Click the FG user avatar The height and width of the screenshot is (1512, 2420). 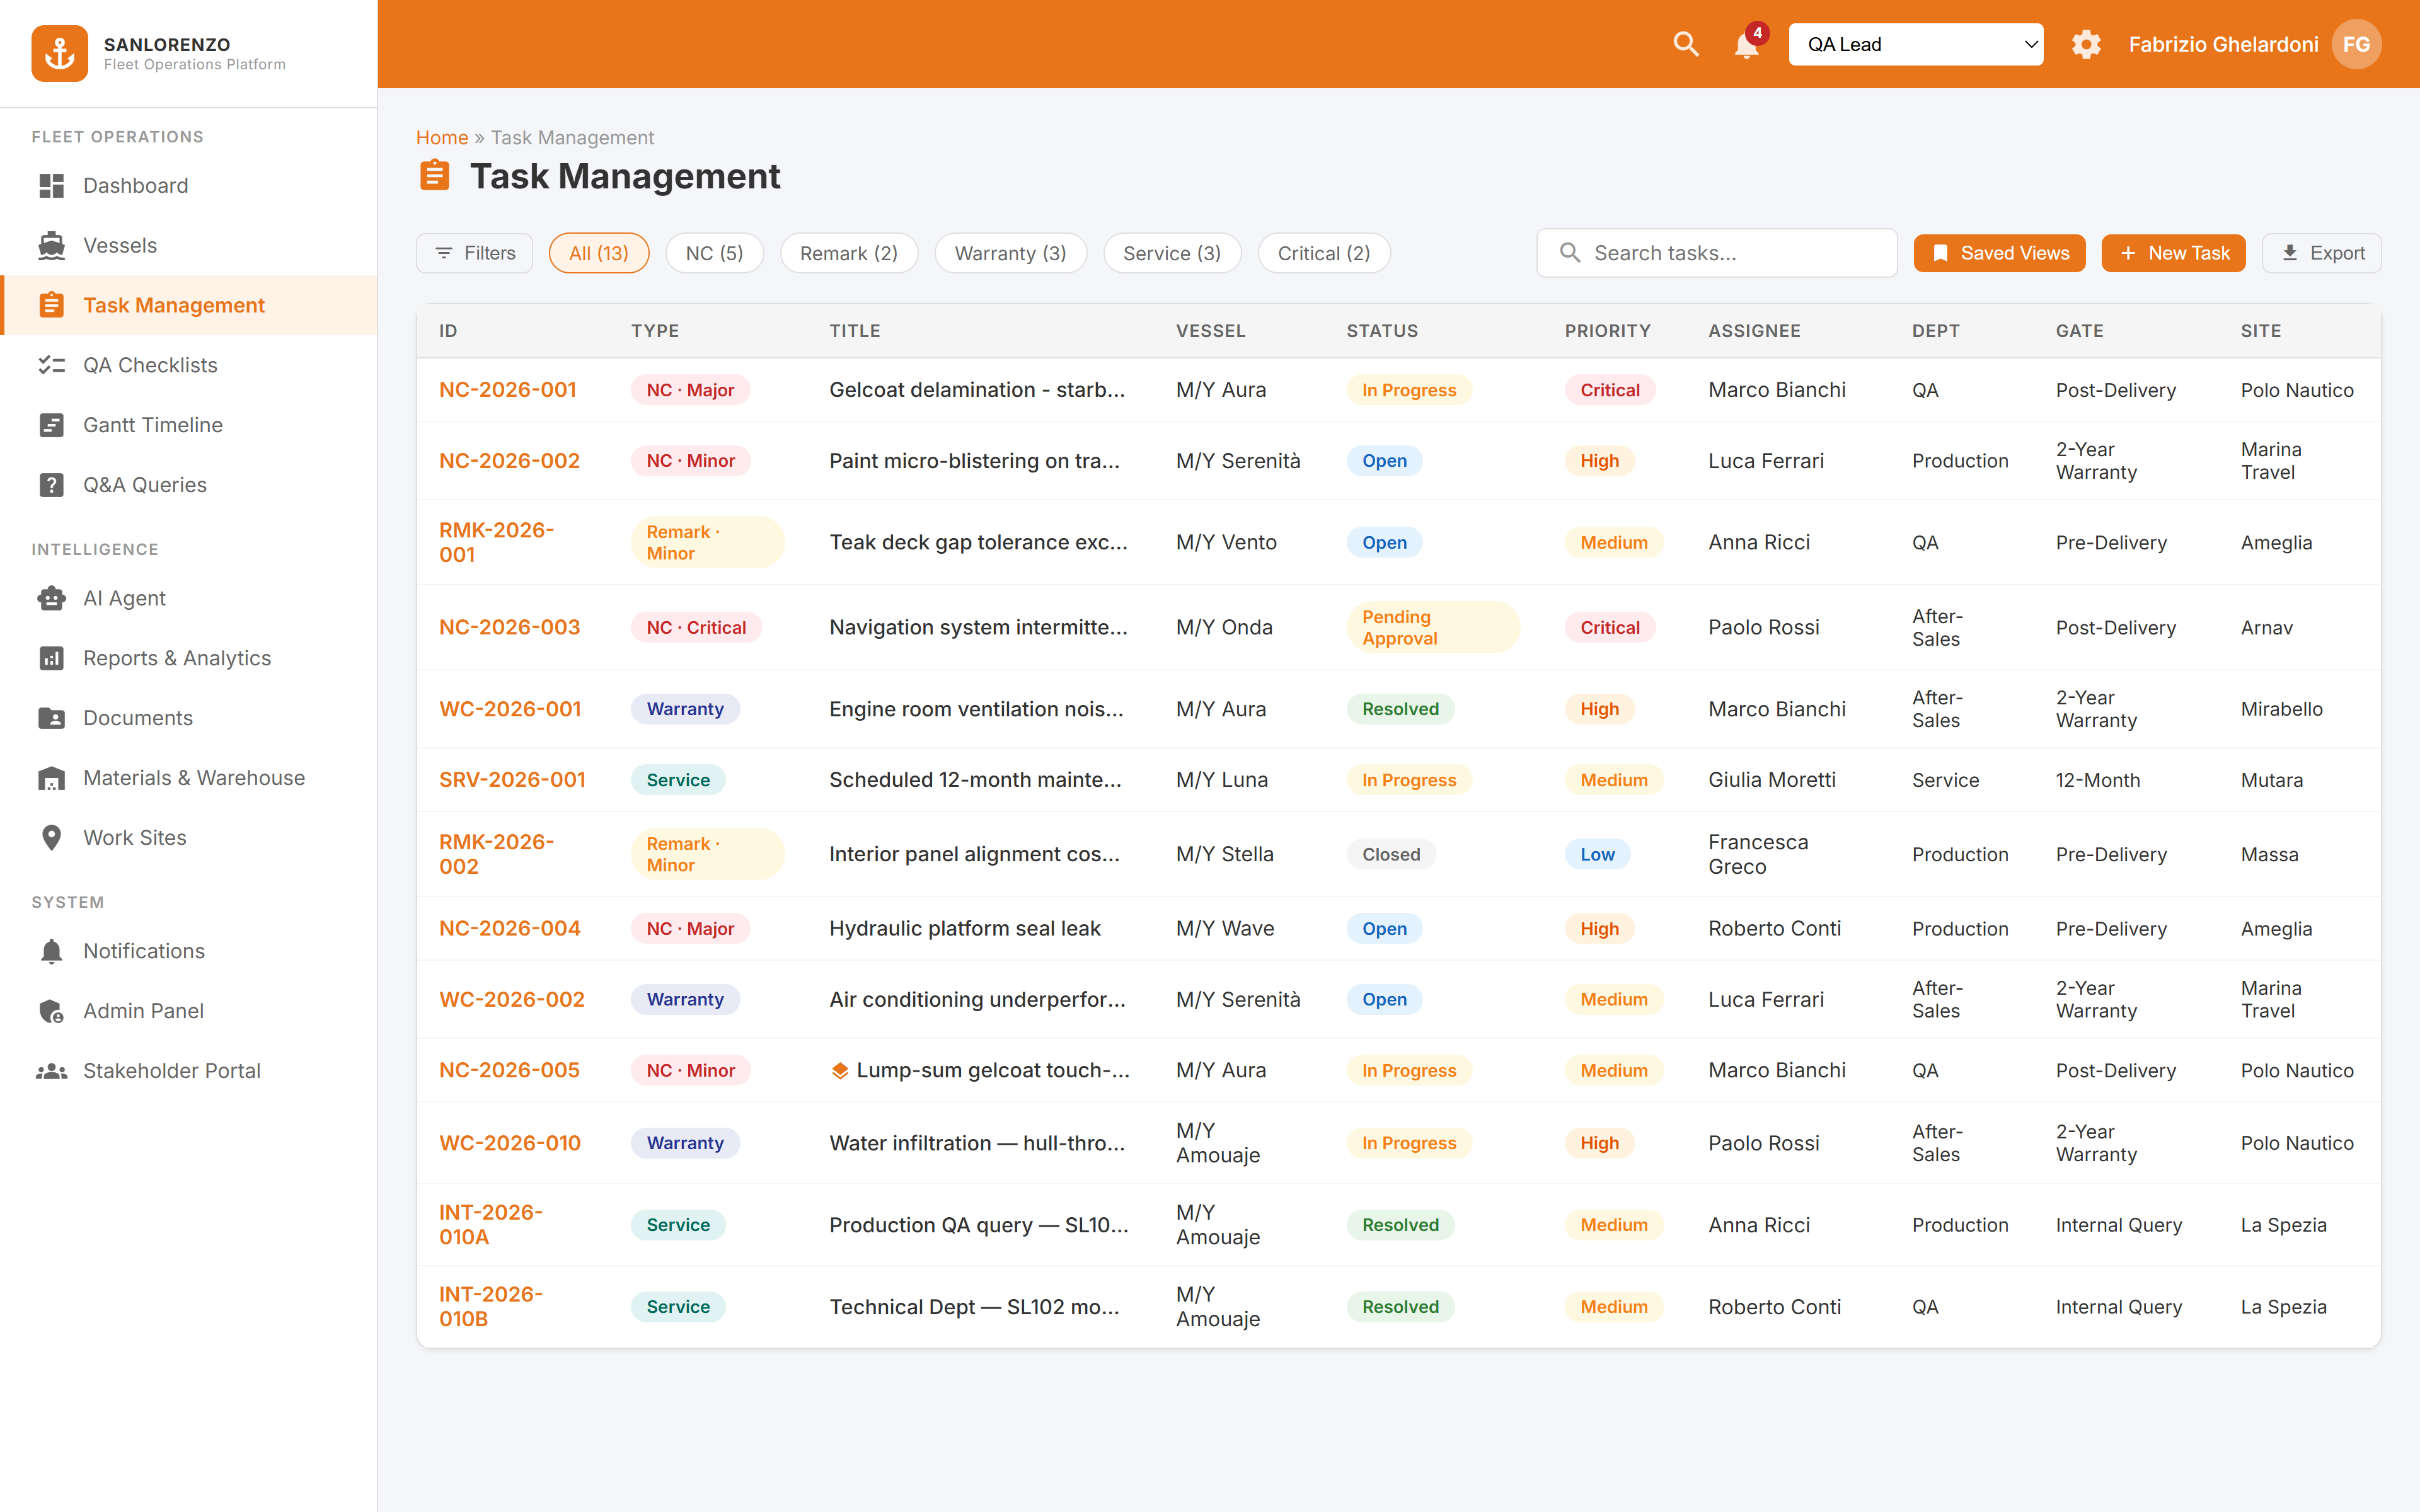(x=2356, y=44)
